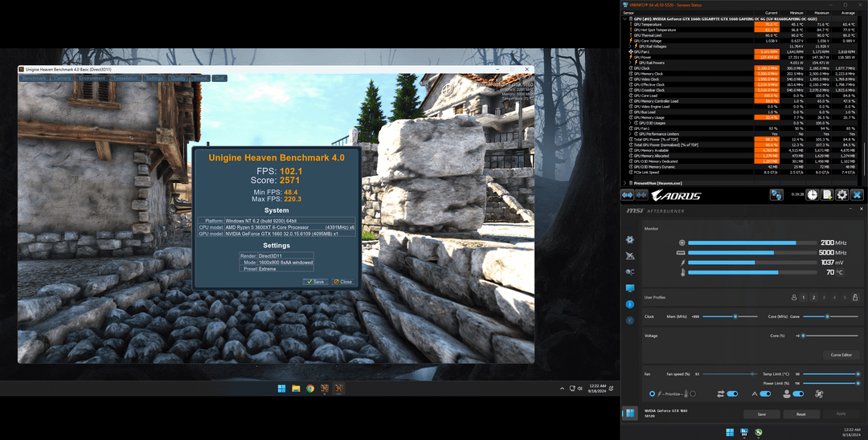Open Settings menu in Heaven window

(154, 78)
